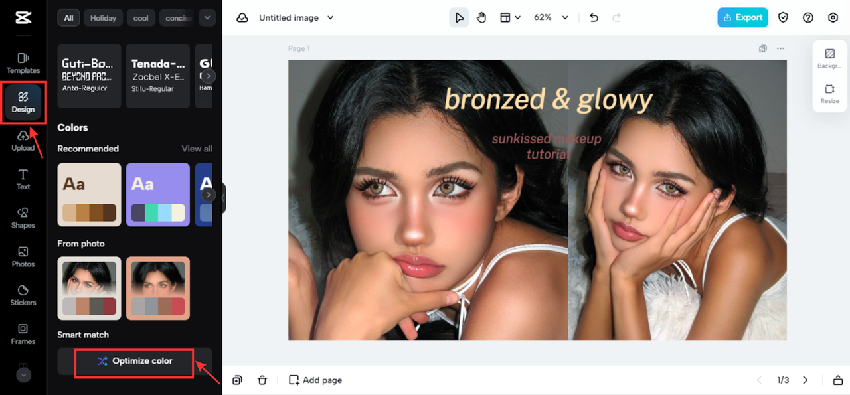Select the Design sidebar tab

(x=23, y=102)
